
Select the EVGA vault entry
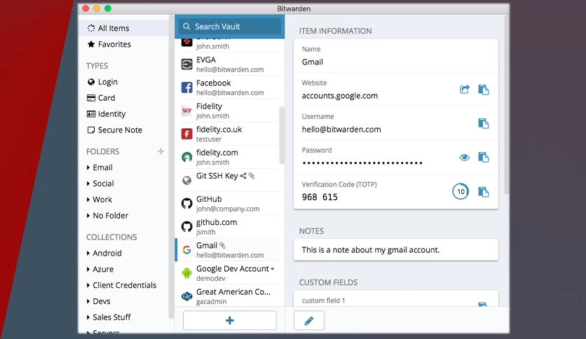pyautogui.click(x=229, y=64)
